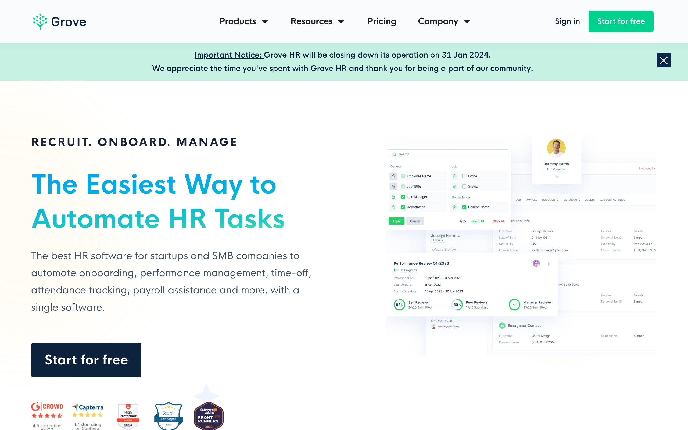The width and height of the screenshot is (688, 430).
Task: Go to the Pricing page
Action: click(x=382, y=21)
